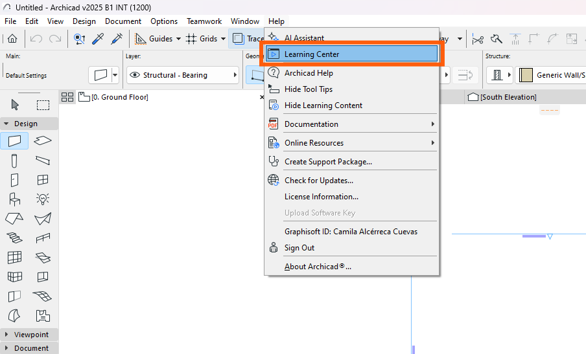Click Sign Out in the Help menu

(x=351, y=248)
